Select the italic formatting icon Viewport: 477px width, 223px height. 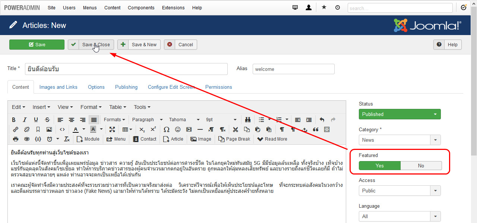[25, 120]
